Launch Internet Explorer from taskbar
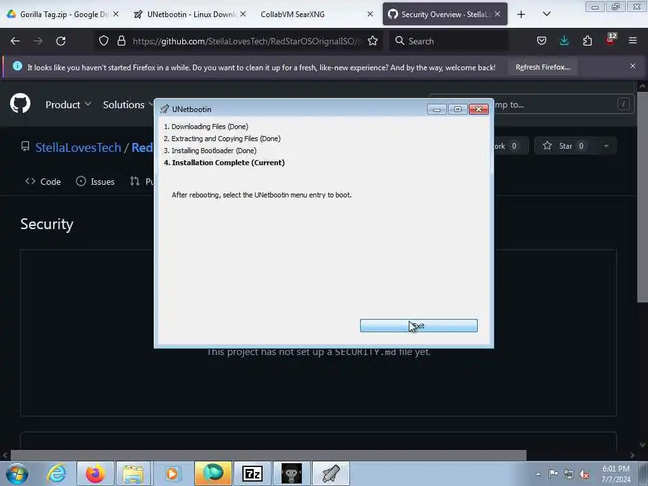The image size is (648, 486). tap(56, 473)
